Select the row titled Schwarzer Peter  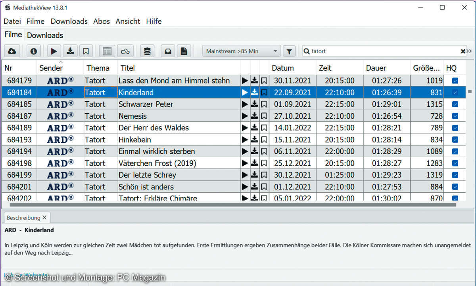[x=233, y=104]
